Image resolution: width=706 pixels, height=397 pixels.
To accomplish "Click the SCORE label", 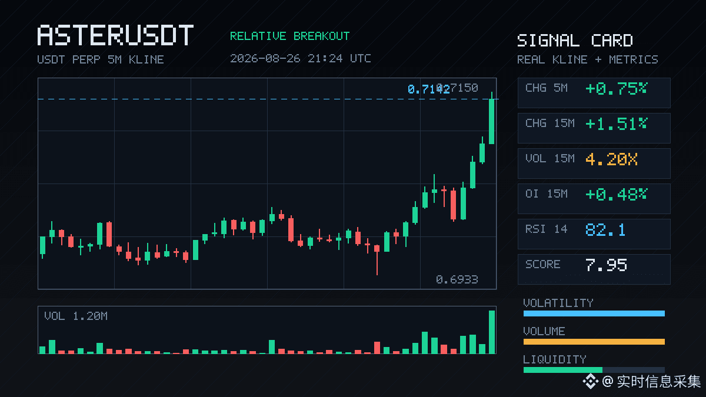I will click(543, 264).
